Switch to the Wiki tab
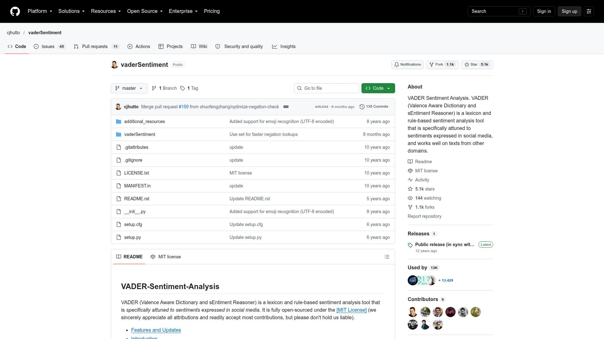 pyautogui.click(x=199, y=46)
